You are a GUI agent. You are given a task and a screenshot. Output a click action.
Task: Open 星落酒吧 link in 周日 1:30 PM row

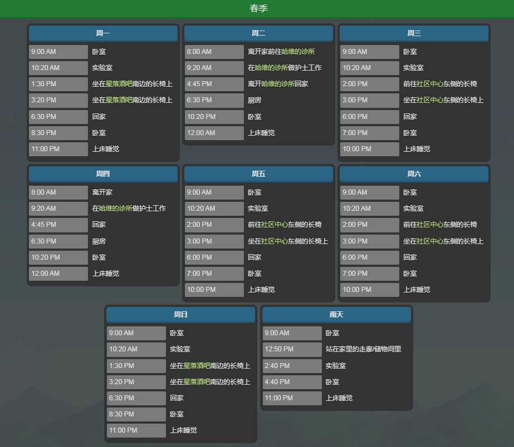point(197,366)
